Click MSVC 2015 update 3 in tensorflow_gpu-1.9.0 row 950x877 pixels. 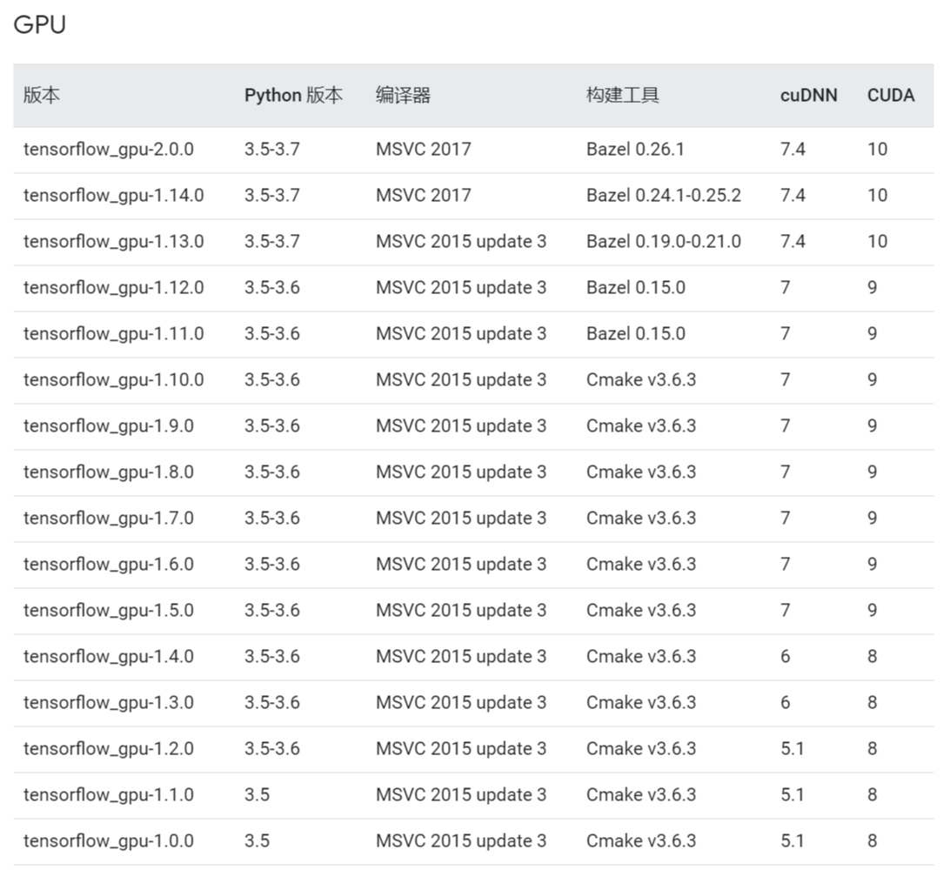(x=461, y=426)
